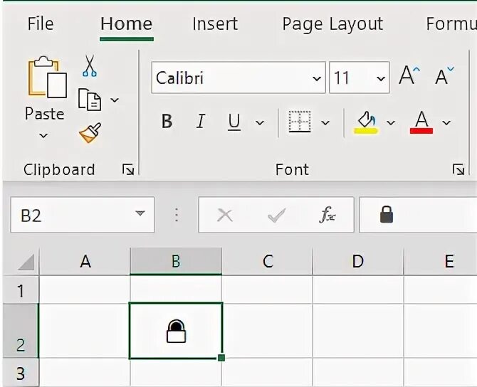Decrease font size with smaller A
This screenshot has width=477, height=387.
tap(444, 77)
